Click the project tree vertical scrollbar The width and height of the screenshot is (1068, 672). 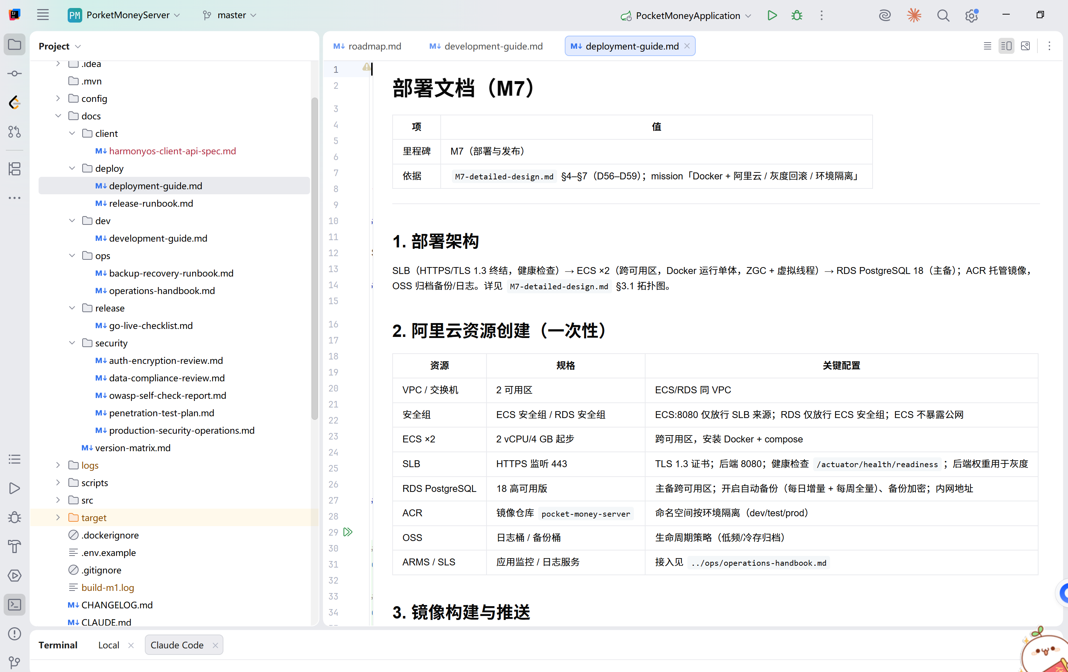[x=314, y=258]
